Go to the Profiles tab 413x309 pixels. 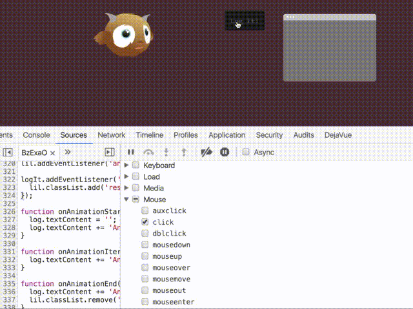[186, 135]
